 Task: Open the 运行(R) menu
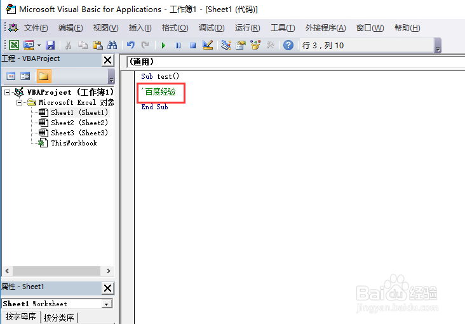click(248, 28)
